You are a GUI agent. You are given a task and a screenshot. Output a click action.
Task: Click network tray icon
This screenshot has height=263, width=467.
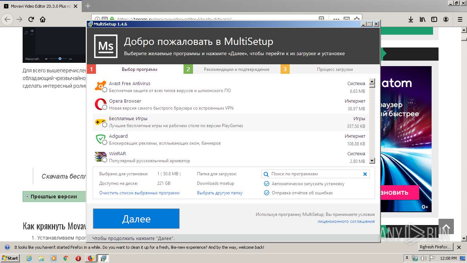coord(415,258)
